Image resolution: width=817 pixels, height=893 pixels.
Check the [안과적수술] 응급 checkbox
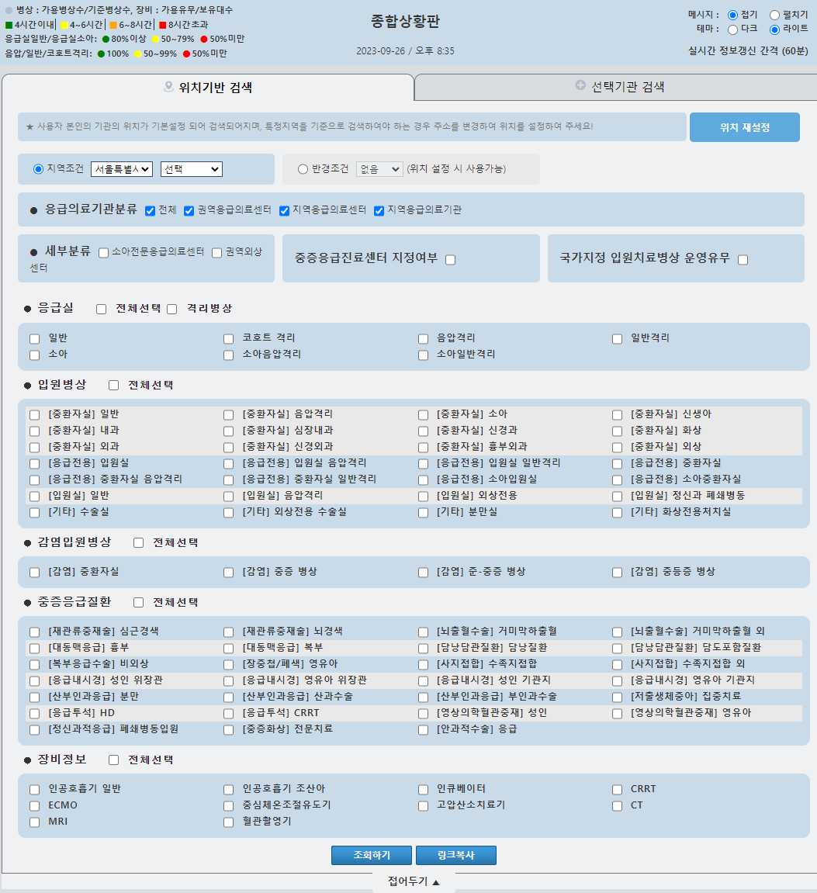coord(424,730)
